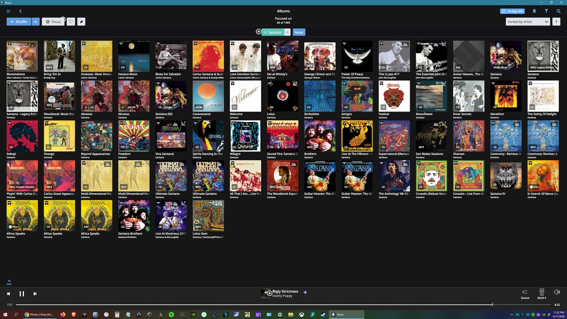Pause the current track

click(22, 293)
